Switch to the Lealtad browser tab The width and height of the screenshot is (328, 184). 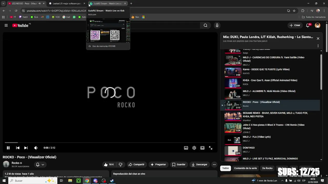coord(67,4)
